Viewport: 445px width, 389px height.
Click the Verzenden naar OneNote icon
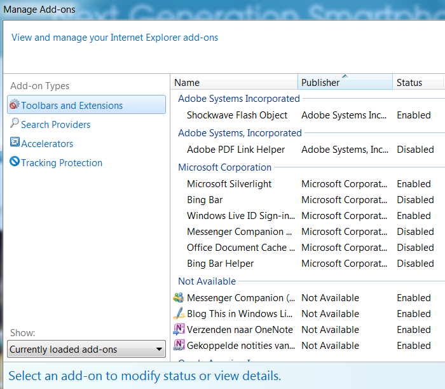179,330
